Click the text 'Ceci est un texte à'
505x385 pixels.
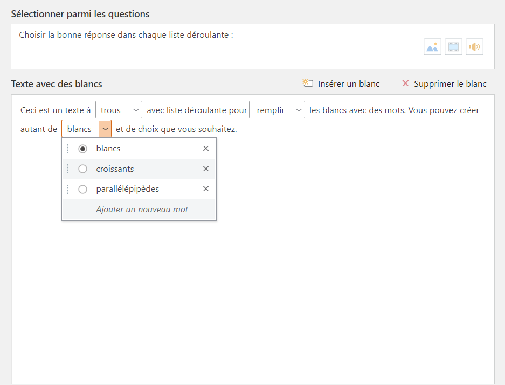tap(56, 110)
